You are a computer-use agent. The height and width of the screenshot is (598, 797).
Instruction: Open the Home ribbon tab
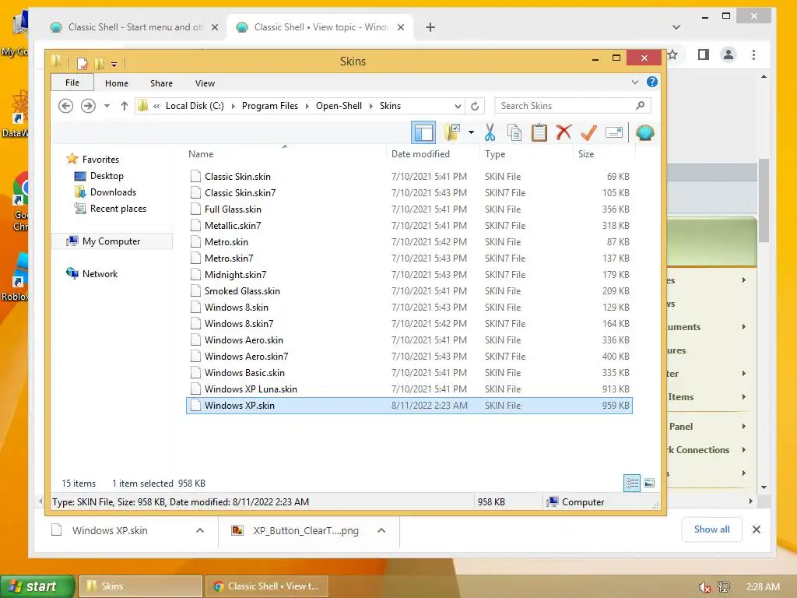point(117,83)
